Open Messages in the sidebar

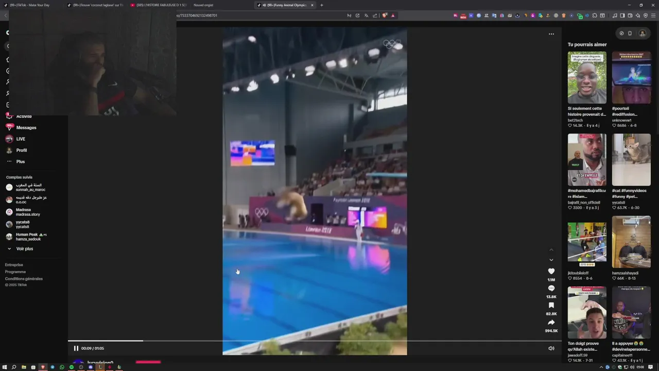(x=26, y=128)
